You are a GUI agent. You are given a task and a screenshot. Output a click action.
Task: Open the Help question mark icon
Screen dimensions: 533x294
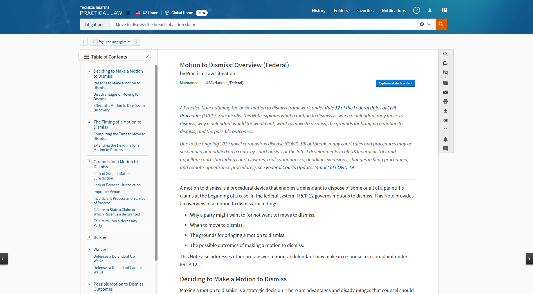tap(417, 10)
